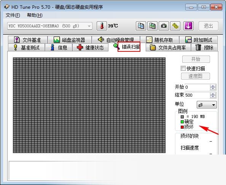Click the 退出 exit button

tap(208, 26)
